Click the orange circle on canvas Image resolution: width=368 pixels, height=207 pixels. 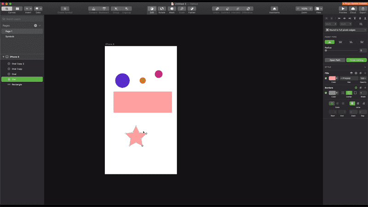pyautogui.click(x=143, y=80)
